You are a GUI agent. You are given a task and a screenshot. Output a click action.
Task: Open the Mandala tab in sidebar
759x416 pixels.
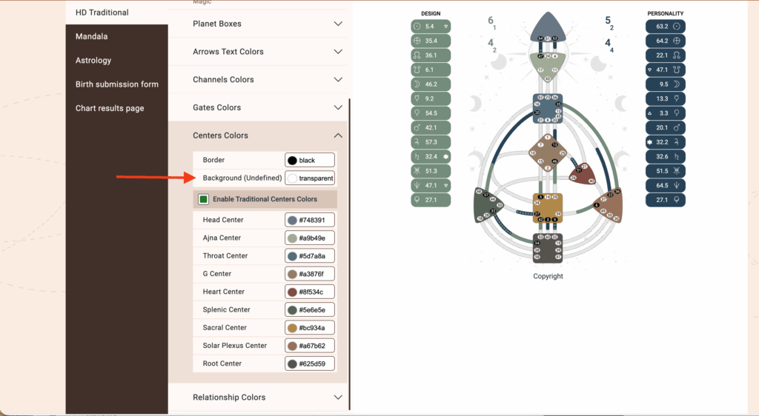[x=93, y=36]
